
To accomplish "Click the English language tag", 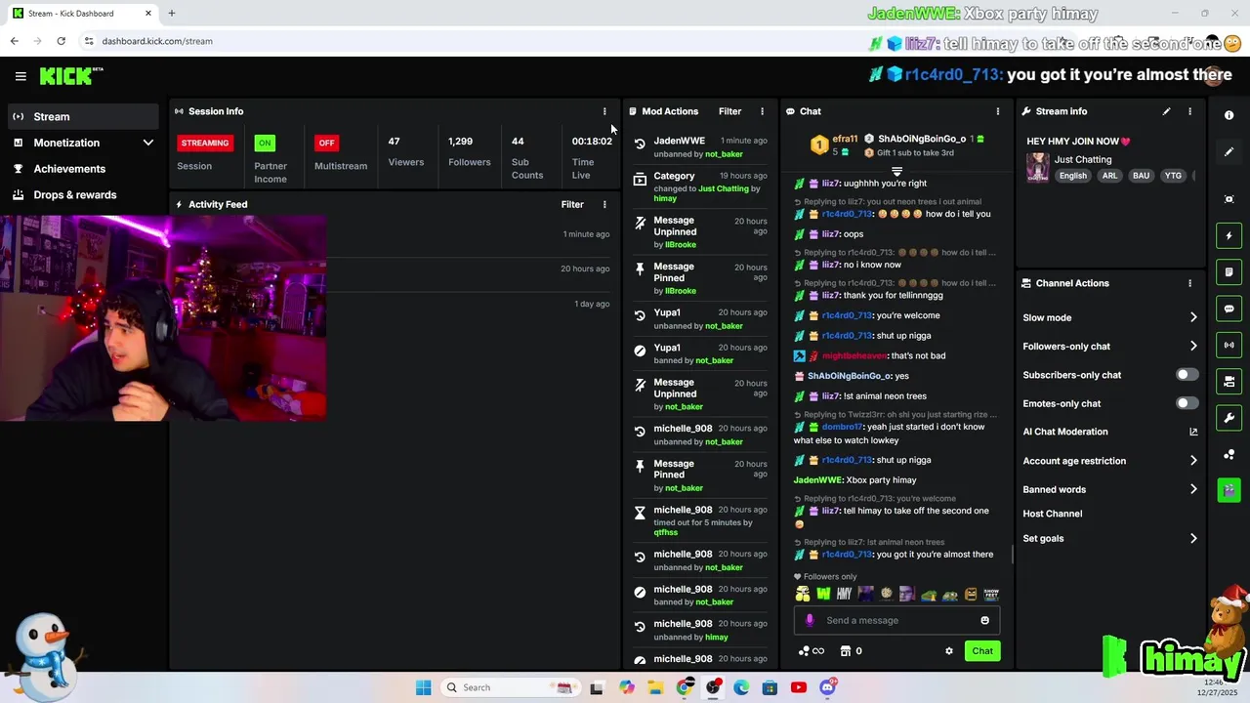I will (x=1072, y=176).
